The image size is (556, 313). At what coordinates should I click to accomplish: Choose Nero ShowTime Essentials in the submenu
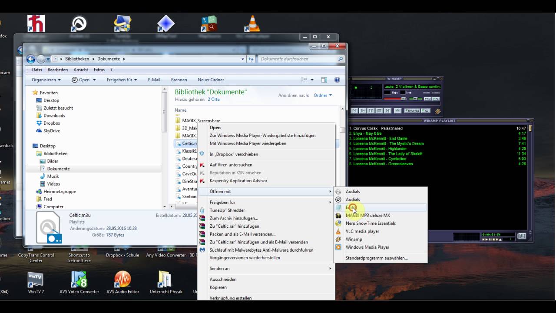click(381, 223)
